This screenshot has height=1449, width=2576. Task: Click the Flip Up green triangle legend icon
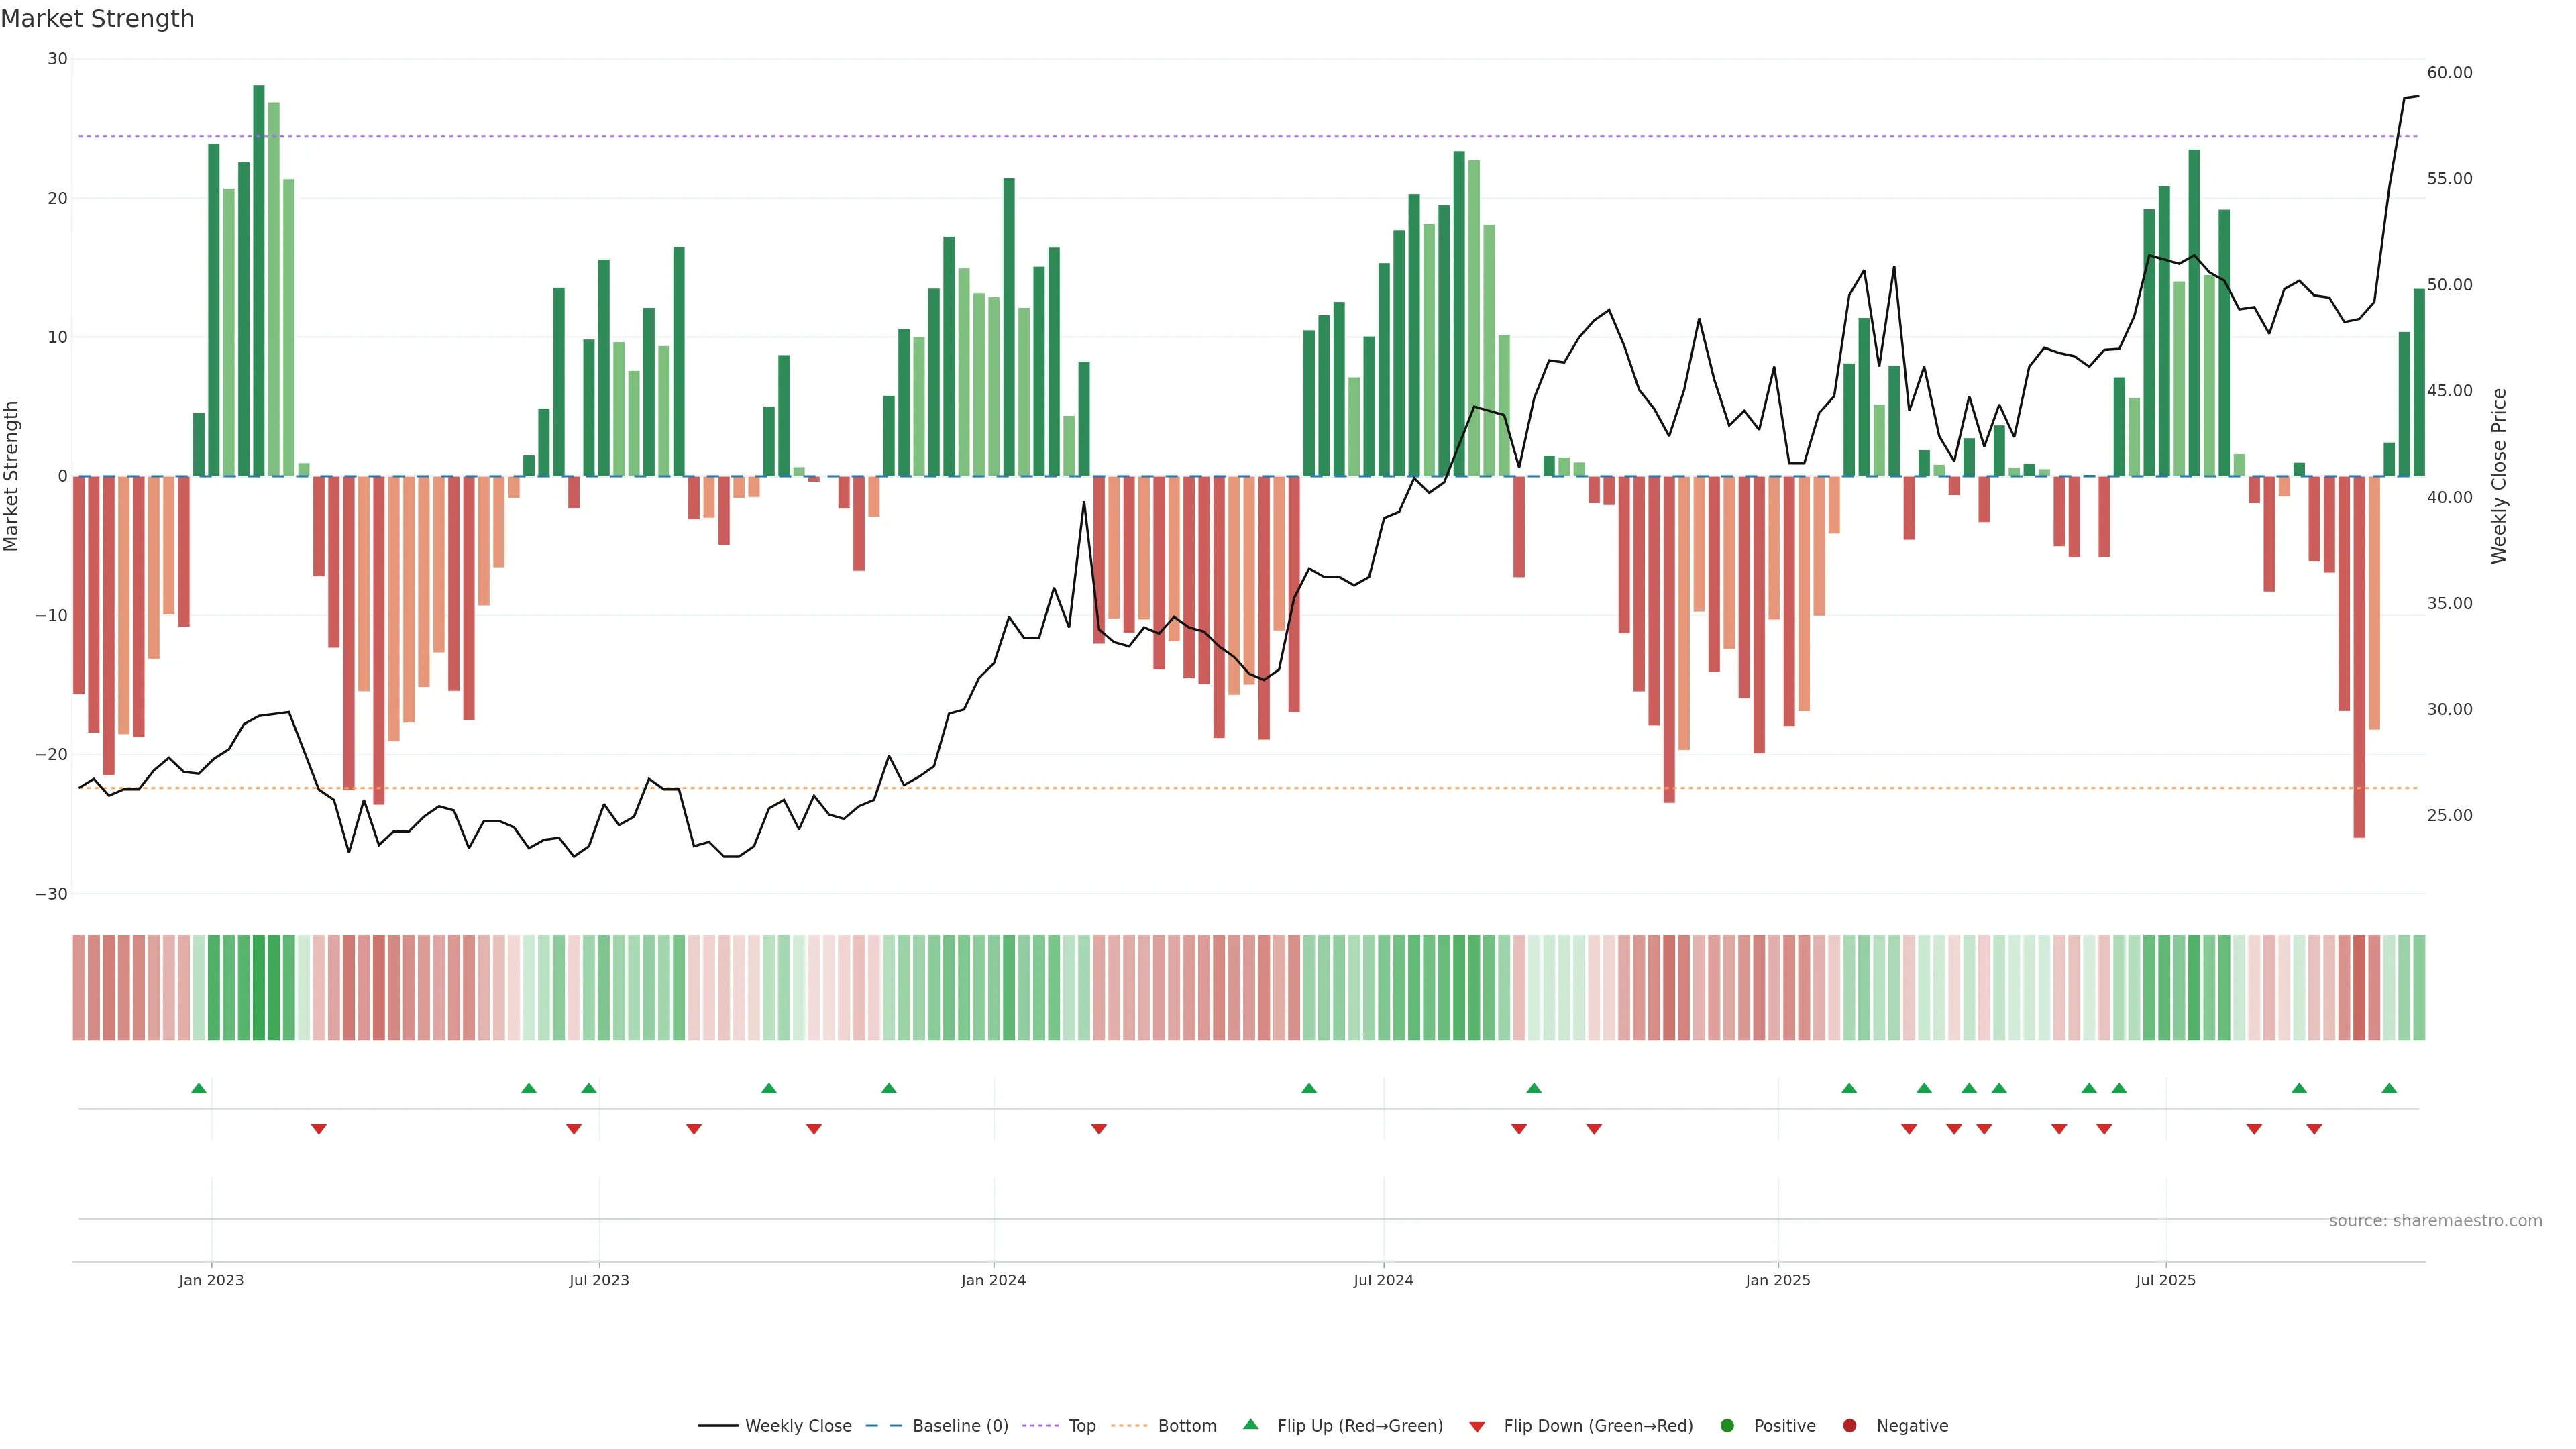(1250, 1424)
